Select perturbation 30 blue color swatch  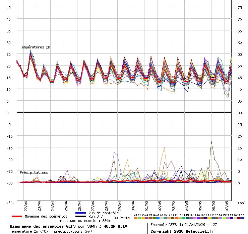click(243, 218)
